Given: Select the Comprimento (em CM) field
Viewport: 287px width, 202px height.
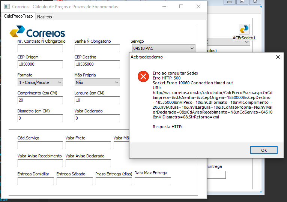Looking at the screenshot, I should click(40, 100).
